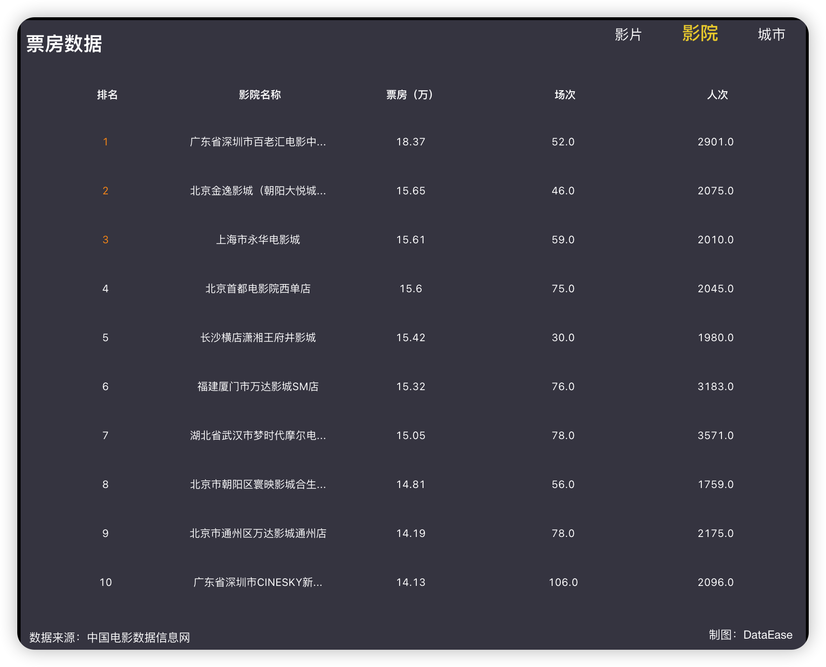
Task: Click box office value 14.19
Action: coord(411,534)
